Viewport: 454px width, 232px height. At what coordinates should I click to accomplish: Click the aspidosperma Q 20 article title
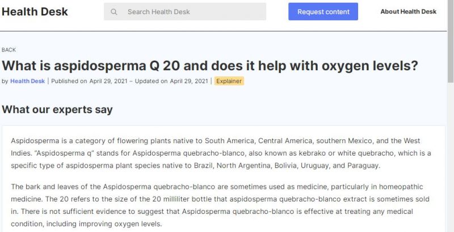210,66
